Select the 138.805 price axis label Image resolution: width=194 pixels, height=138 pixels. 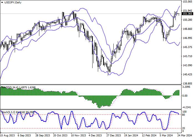[x=188, y=84]
